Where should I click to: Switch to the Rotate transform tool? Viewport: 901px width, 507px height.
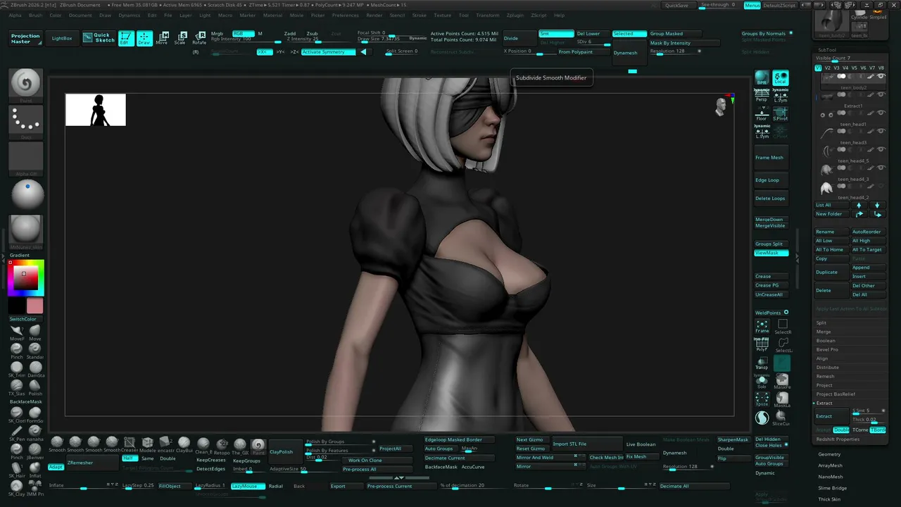click(x=199, y=38)
